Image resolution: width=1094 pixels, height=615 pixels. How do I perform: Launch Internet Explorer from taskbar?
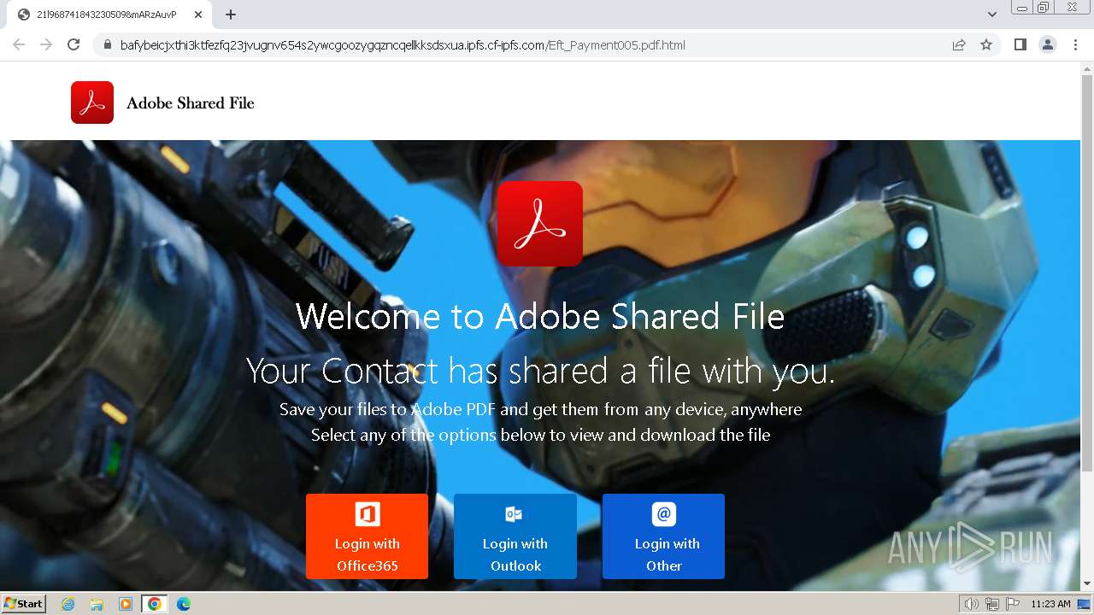click(x=68, y=604)
